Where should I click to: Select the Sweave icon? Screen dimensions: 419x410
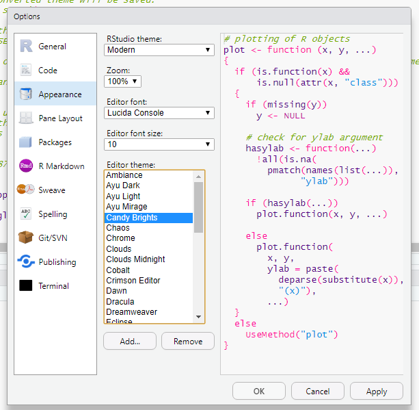click(26, 190)
